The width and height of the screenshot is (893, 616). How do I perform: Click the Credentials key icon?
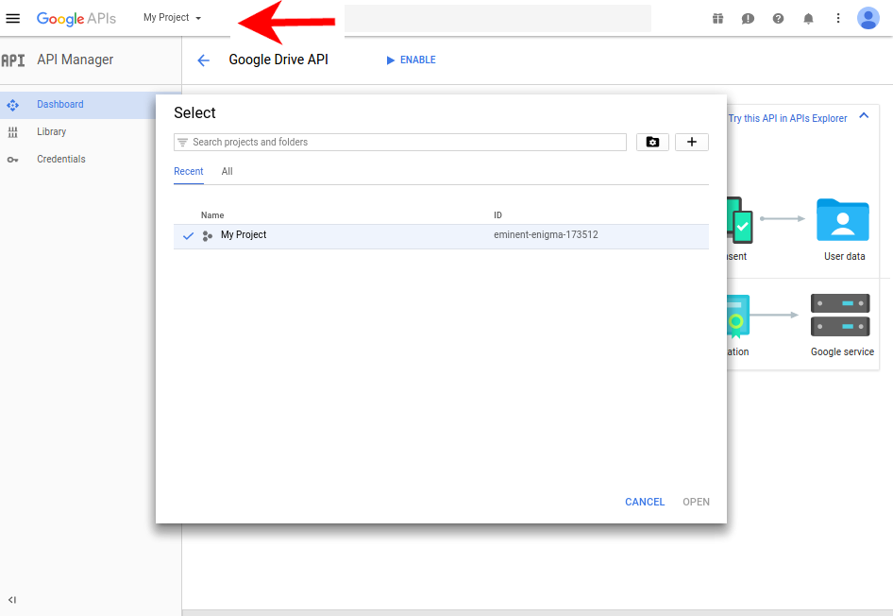pyautogui.click(x=12, y=160)
